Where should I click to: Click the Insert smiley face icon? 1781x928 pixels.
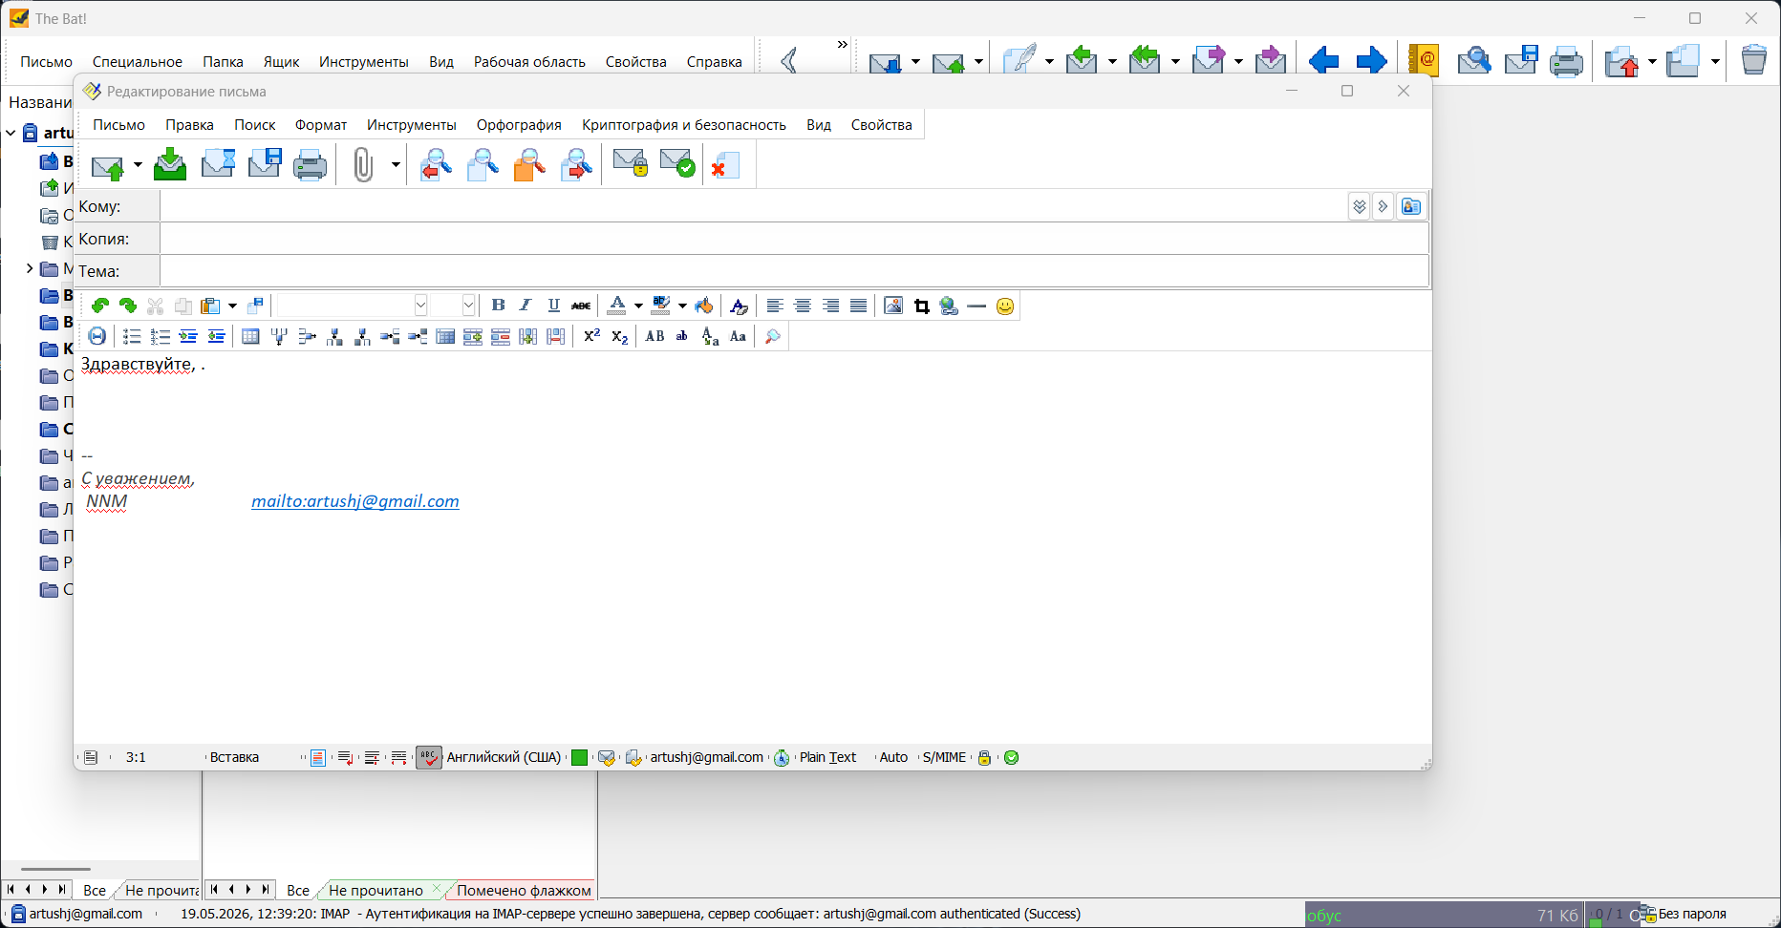pos(1005,306)
